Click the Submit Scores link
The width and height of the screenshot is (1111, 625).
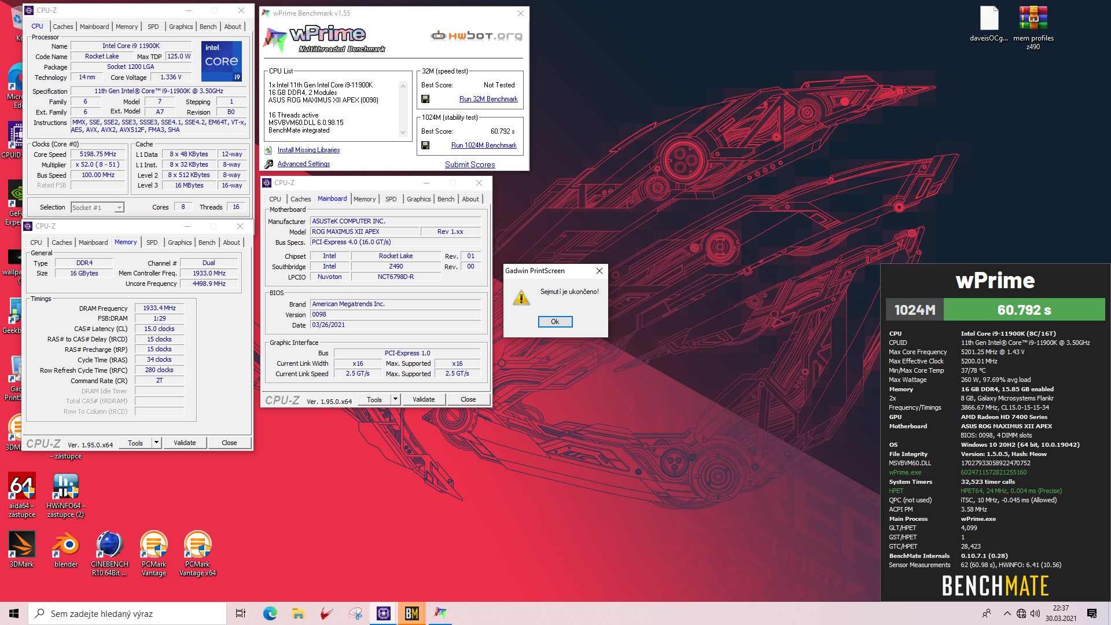click(470, 164)
